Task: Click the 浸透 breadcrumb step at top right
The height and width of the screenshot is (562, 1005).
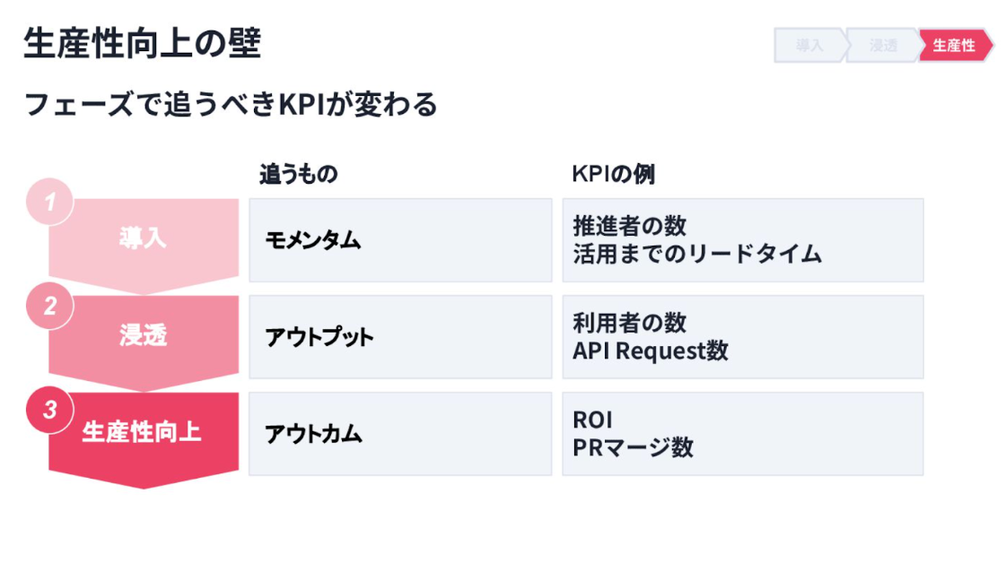Action: click(883, 46)
